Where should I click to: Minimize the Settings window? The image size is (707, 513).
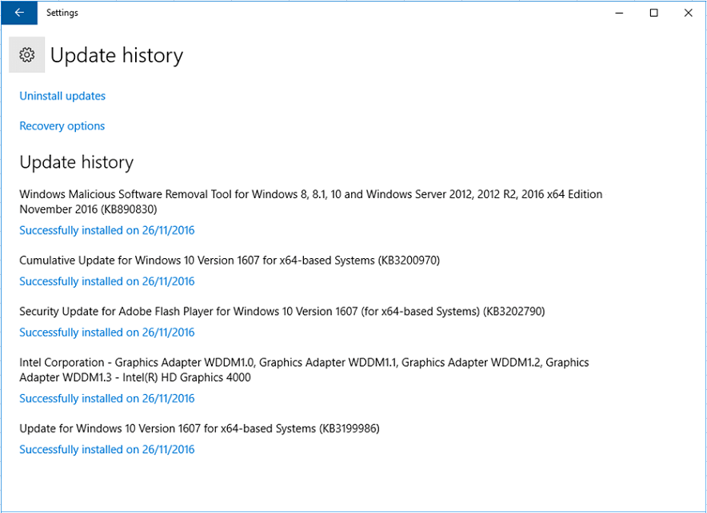(x=619, y=13)
